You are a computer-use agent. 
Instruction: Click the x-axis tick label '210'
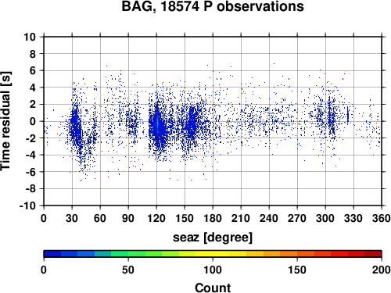pyautogui.click(x=241, y=218)
